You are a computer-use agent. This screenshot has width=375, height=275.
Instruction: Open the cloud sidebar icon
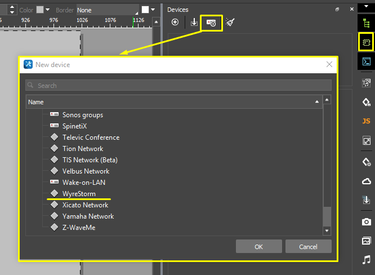[367, 181]
